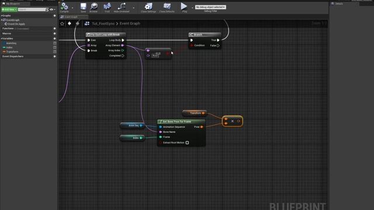Select Transform variable in list

pos(12,52)
